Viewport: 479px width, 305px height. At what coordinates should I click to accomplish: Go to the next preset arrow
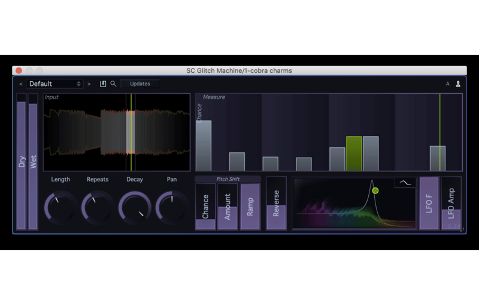[x=89, y=84]
